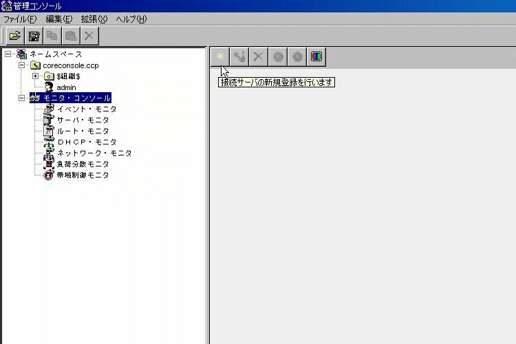516x344 pixels.
Task: Click the wrench settings icon in monitor toolbar
Action: (239, 56)
